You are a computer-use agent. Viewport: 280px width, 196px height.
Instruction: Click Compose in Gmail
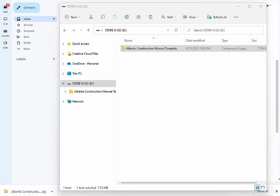click(x=26, y=7)
